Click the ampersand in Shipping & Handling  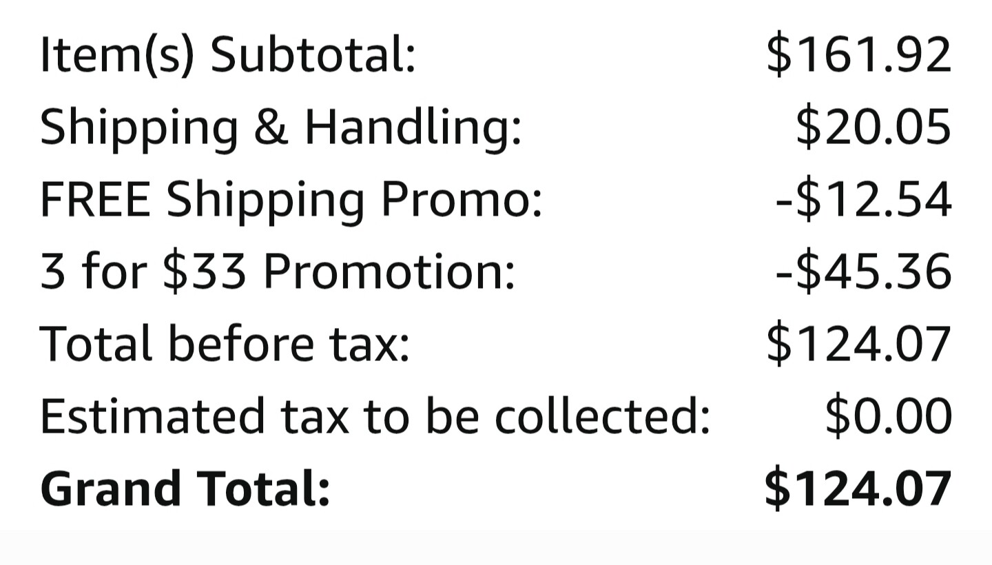click(271, 127)
